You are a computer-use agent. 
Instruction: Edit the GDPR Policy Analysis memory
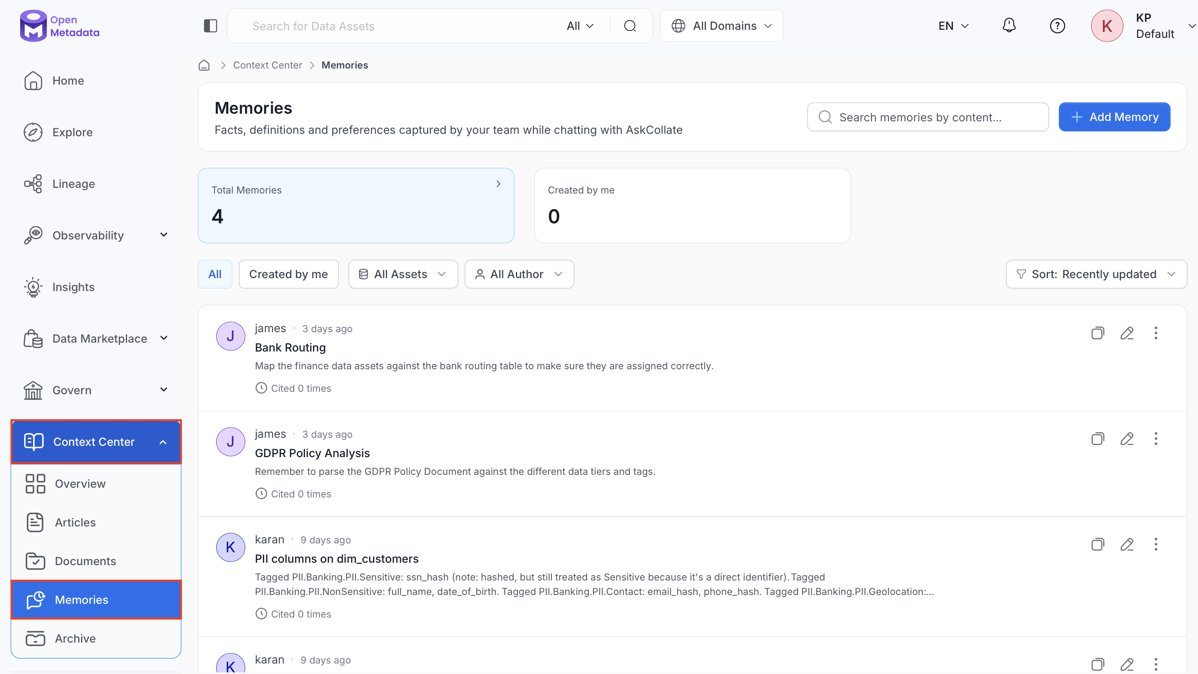coord(1126,439)
